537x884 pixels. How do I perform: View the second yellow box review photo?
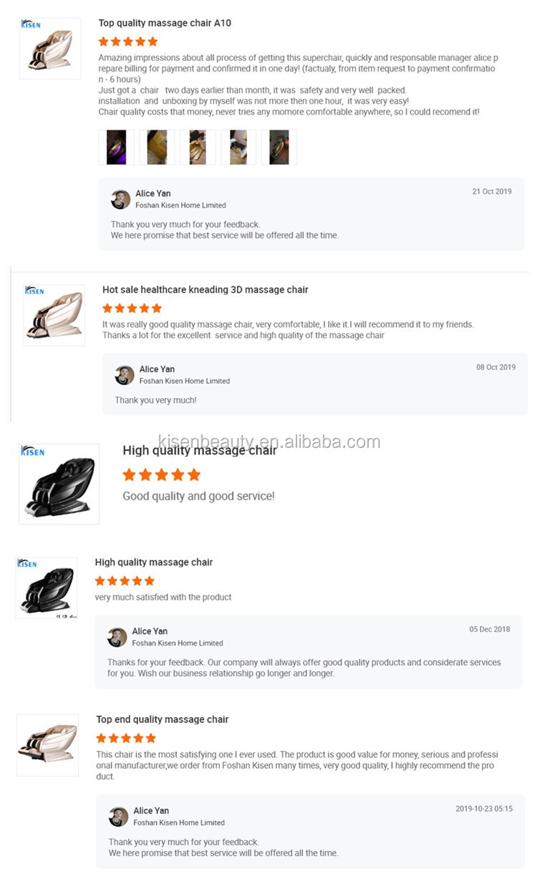(x=157, y=147)
